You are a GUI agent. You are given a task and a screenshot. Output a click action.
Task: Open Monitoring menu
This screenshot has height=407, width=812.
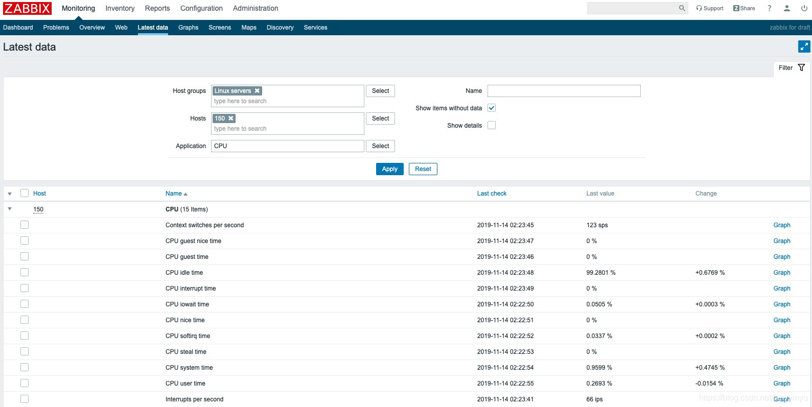pos(78,8)
